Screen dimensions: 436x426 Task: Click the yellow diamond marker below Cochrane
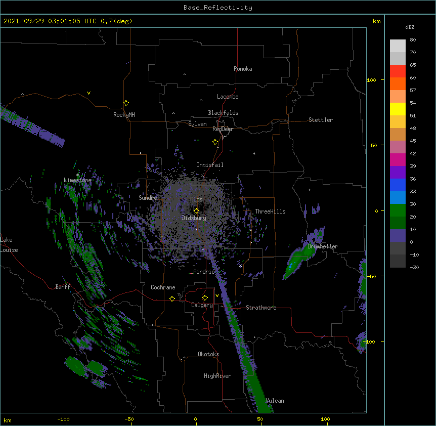tap(172, 299)
